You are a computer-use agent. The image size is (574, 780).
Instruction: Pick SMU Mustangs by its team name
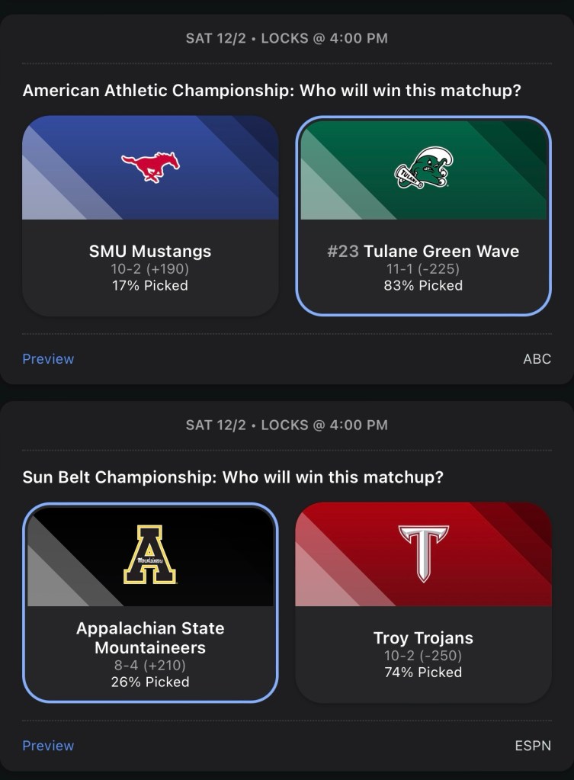150,251
